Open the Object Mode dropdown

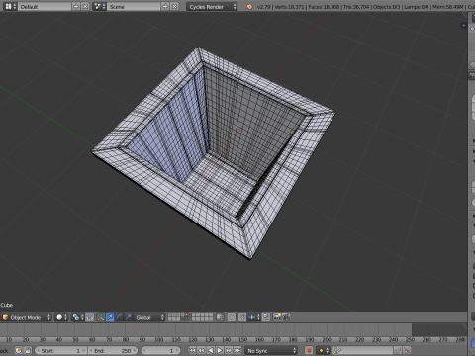pyautogui.click(x=27, y=317)
